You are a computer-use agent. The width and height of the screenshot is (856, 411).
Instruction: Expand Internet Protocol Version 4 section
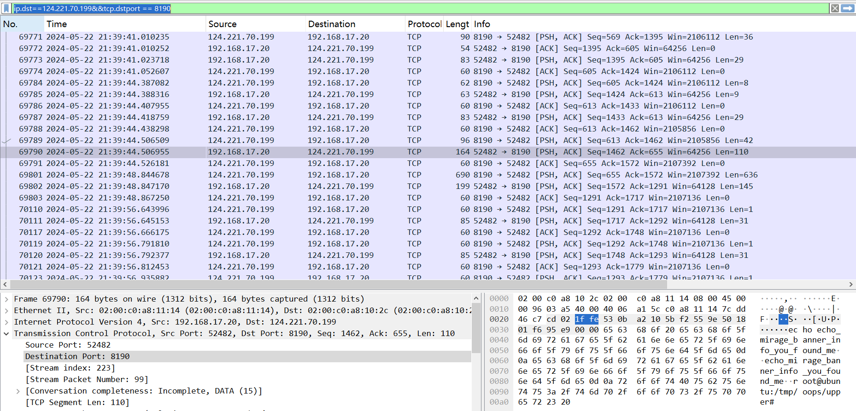coord(6,322)
